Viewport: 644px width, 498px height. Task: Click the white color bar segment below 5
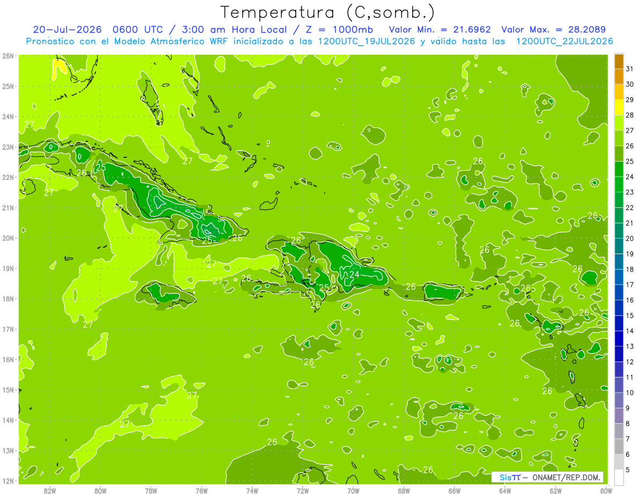click(619, 477)
